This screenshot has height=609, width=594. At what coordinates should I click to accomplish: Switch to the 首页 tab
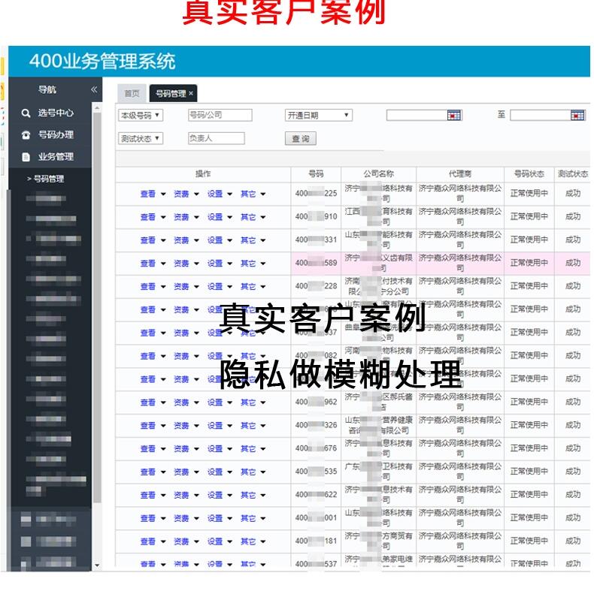click(x=132, y=94)
